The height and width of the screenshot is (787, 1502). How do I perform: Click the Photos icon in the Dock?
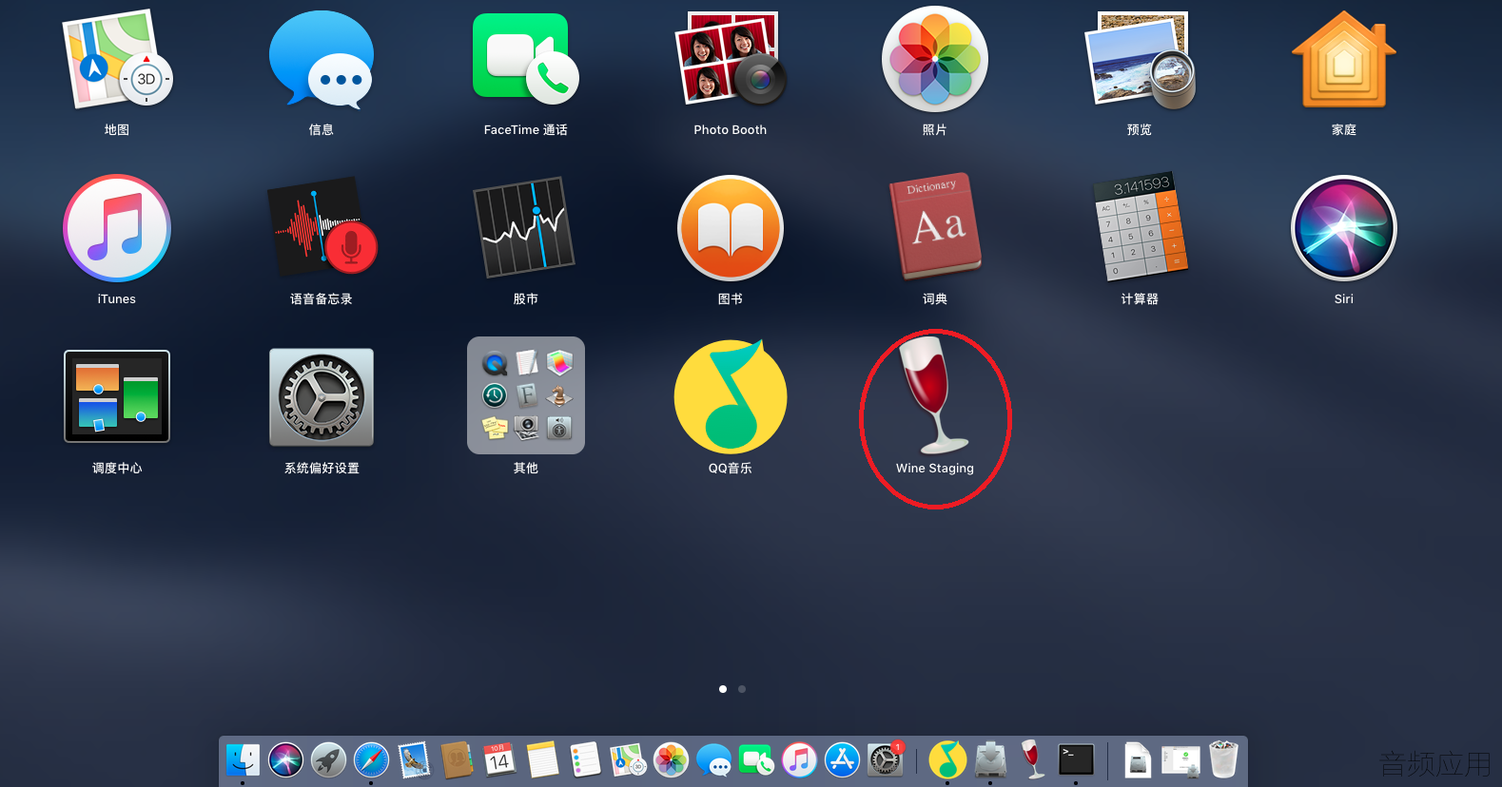671,760
